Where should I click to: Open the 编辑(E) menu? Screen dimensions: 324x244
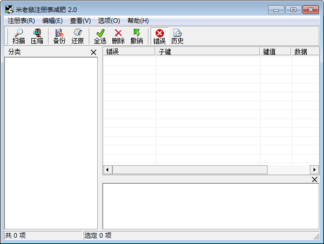click(52, 21)
